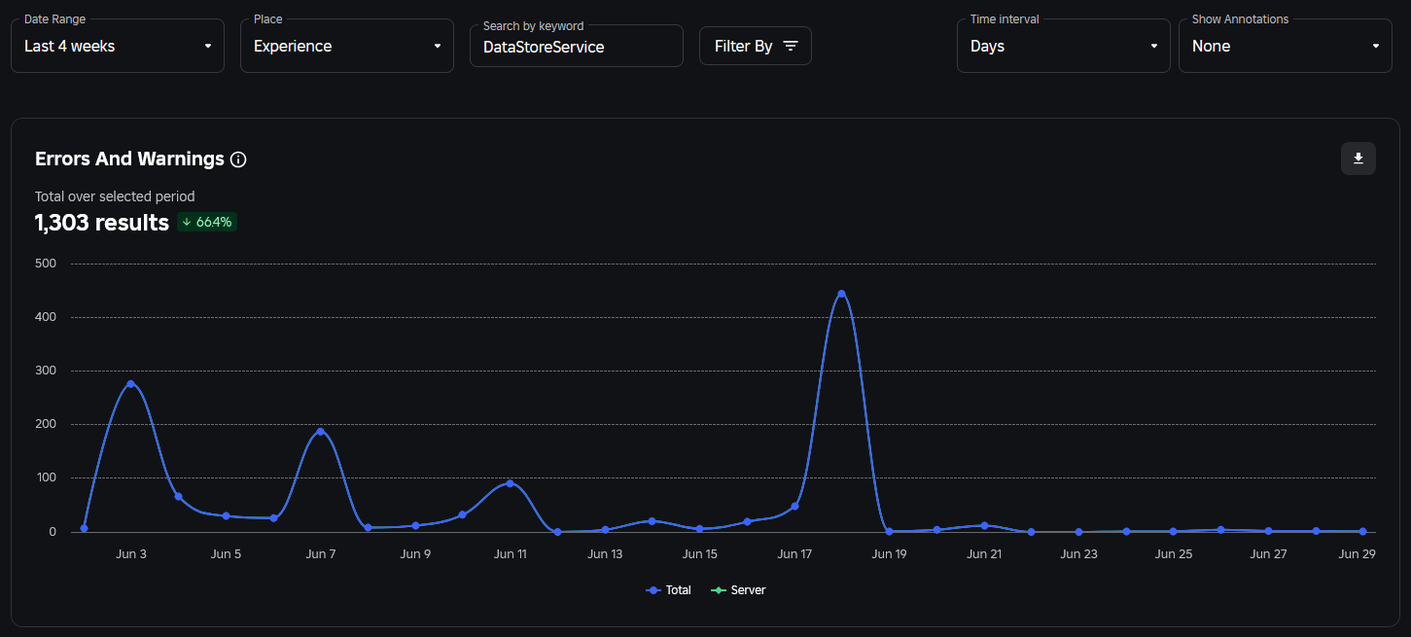
Task: Open the Place dropdown showing Experience
Action: (x=347, y=46)
